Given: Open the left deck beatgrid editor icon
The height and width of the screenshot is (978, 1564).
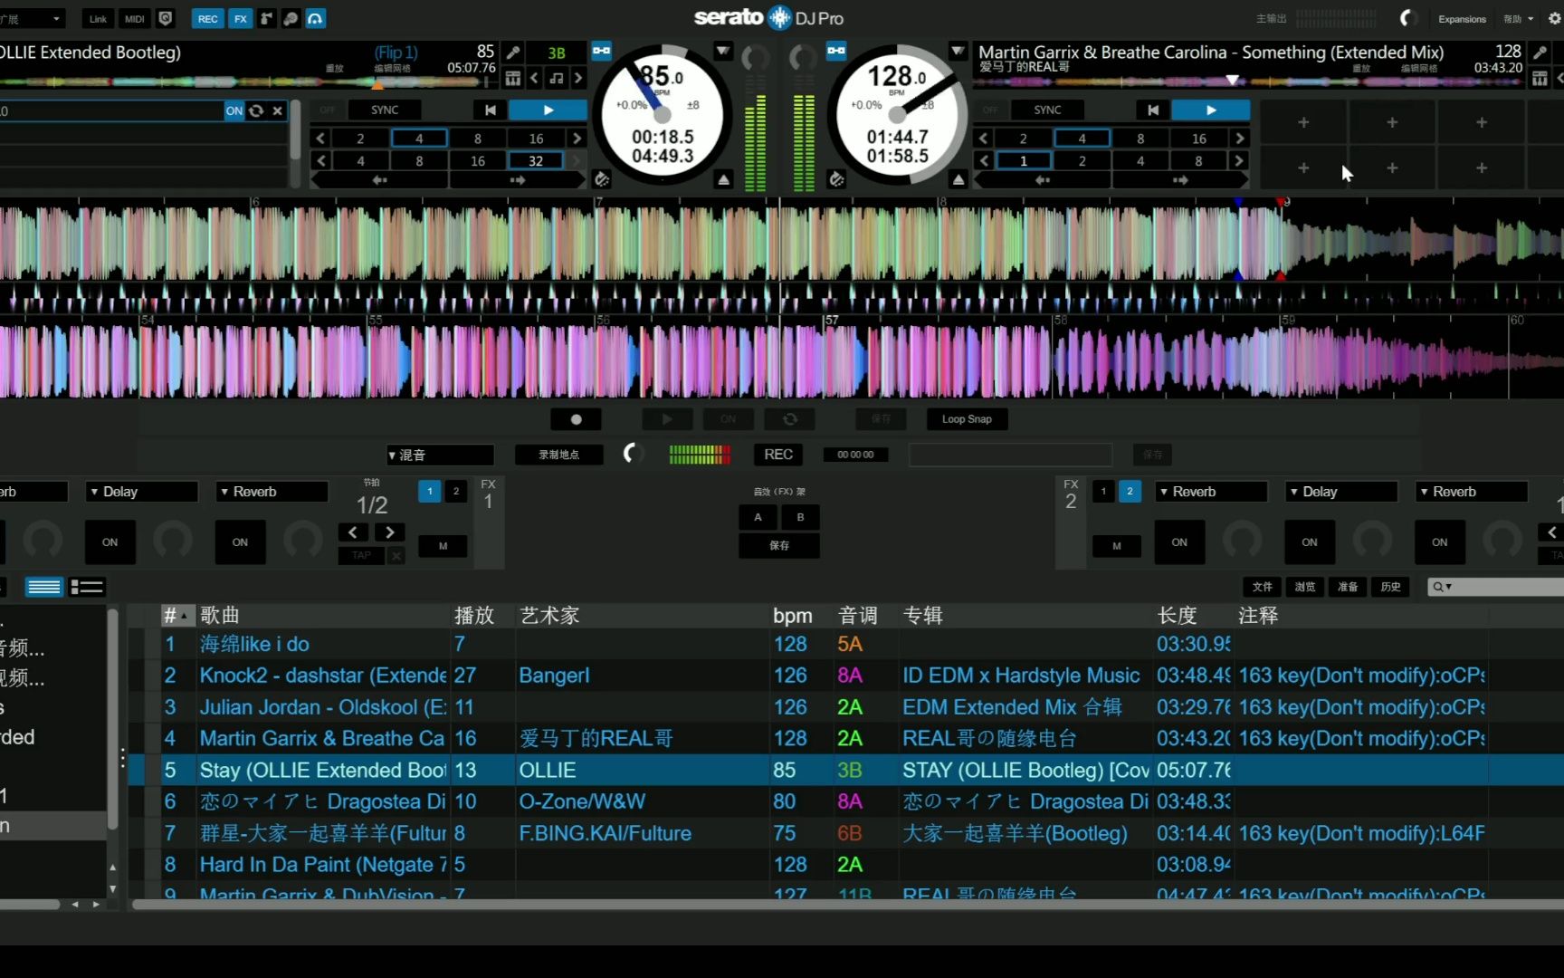Looking at the screenshot, I should [x=513, y=79].
